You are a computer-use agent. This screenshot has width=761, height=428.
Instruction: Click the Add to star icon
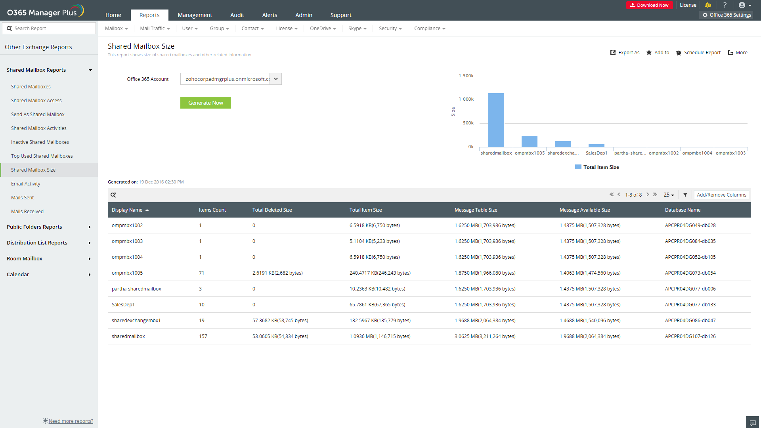(649, 53)
